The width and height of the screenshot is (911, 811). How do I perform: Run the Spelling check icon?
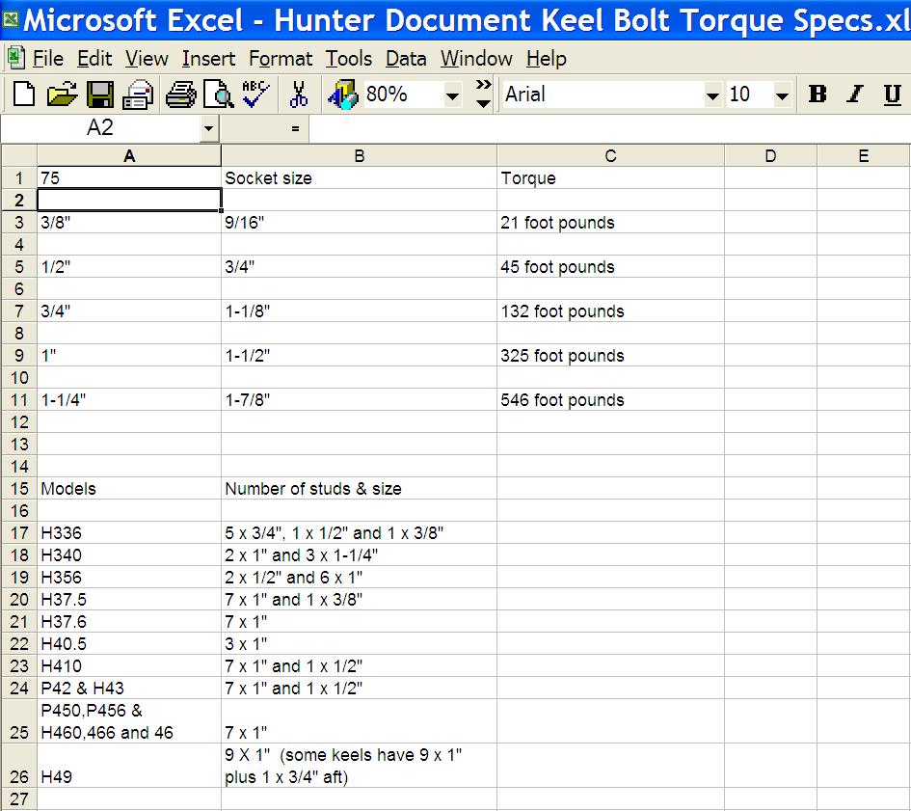(256, 95)
